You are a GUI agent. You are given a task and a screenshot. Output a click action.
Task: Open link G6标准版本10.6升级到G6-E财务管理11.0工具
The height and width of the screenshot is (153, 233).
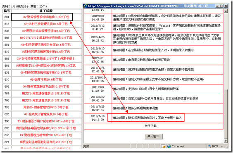(46, 65)
